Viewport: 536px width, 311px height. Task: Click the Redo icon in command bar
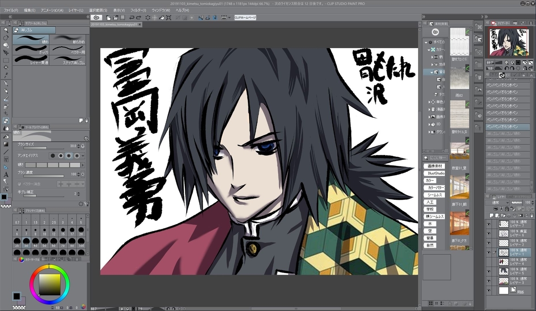click(138, 17)
